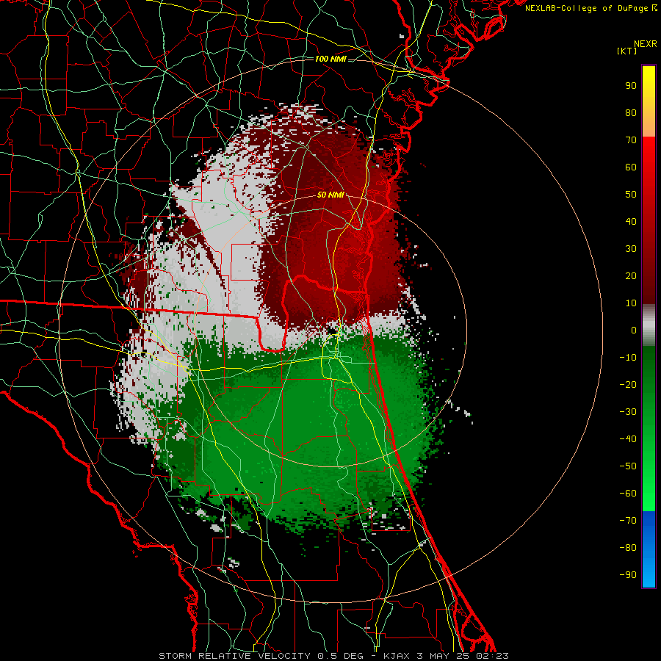Click the -40 value on the velocity color scale

coord(628,439)
